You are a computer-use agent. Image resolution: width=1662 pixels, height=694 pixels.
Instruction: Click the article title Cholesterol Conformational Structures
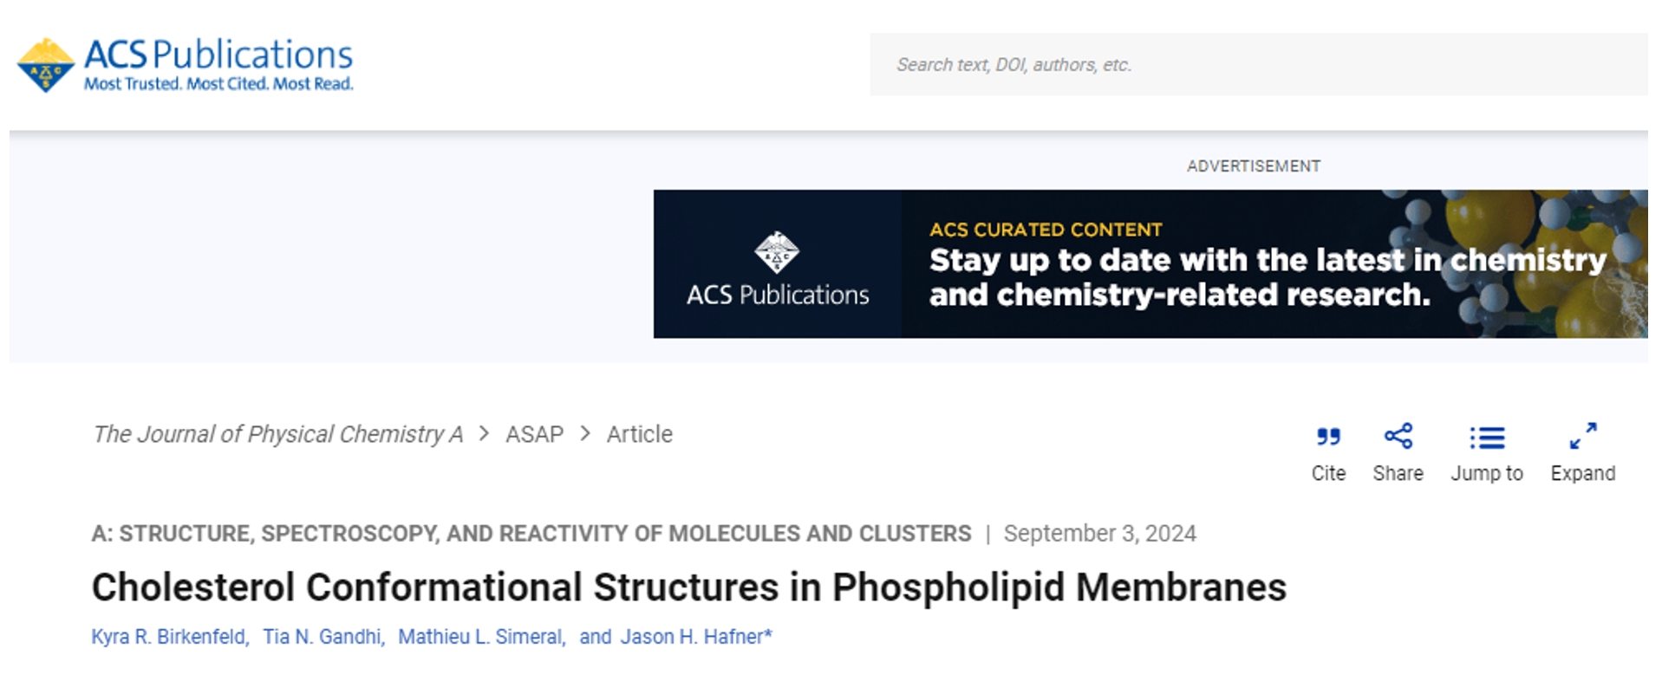pyautogui.click(x=688, y=587)
